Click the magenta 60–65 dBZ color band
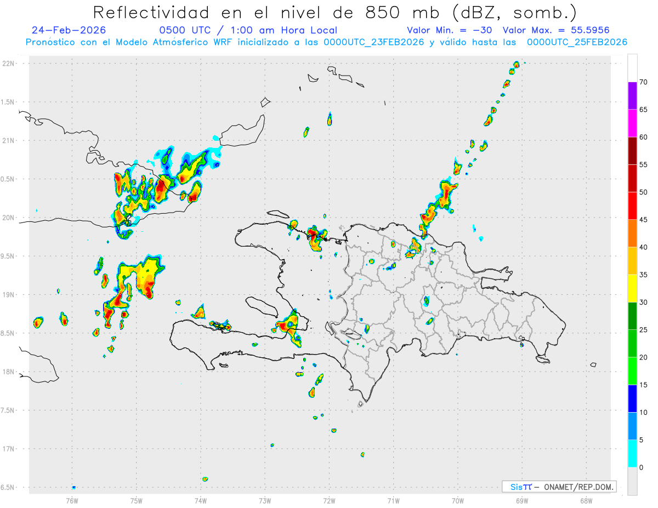Viewport: 658px width, 508px height. click(x=632, y=123)
